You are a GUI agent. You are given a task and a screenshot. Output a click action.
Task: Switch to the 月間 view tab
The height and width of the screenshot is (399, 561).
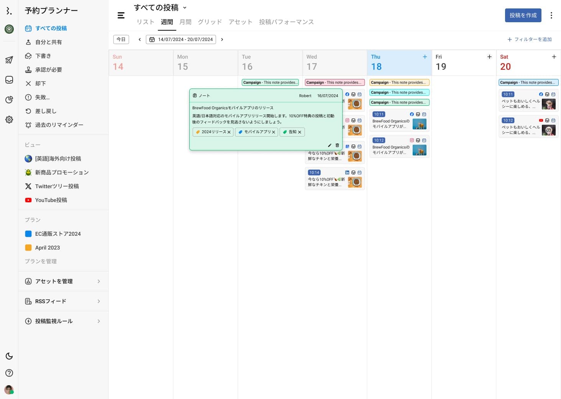(x=185, y=22)
